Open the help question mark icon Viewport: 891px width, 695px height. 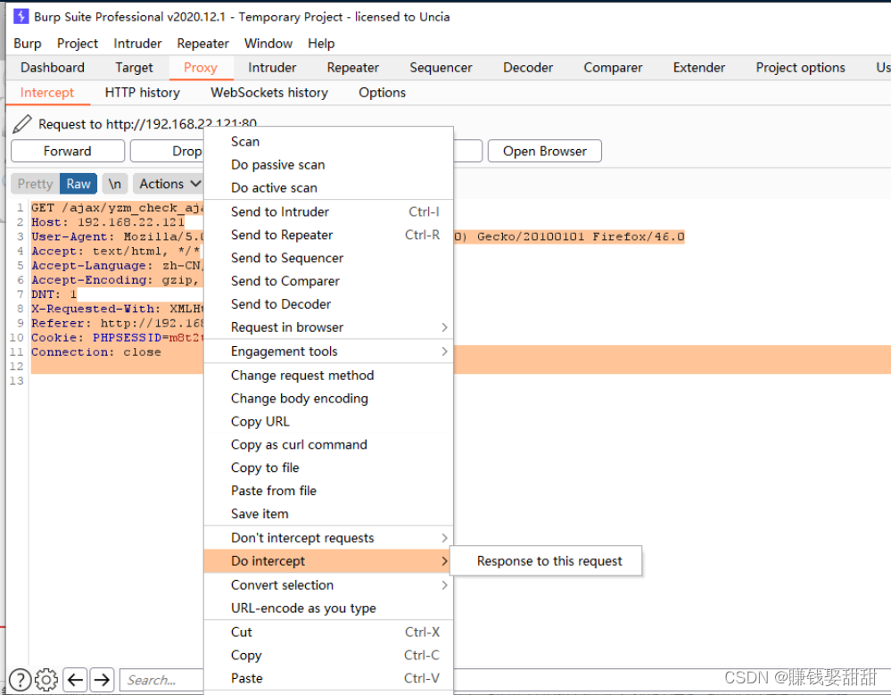pos(21,680)
